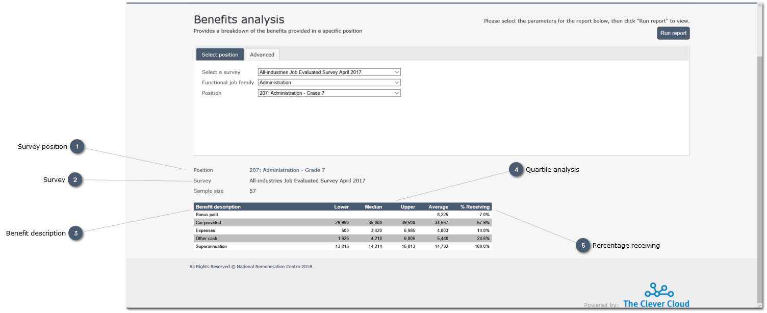
Task: Click the Lower column header
Action: click(341, 206)
